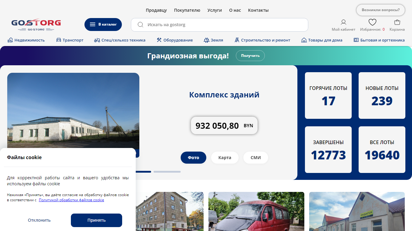Accept cookies with Принять

(x=97, y=220)
